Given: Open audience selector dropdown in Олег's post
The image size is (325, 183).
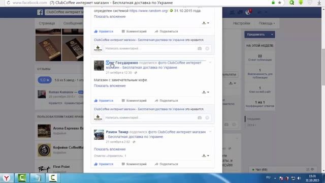Looking at the screenshot, I should pyautogui.click(x=205, y=92).
